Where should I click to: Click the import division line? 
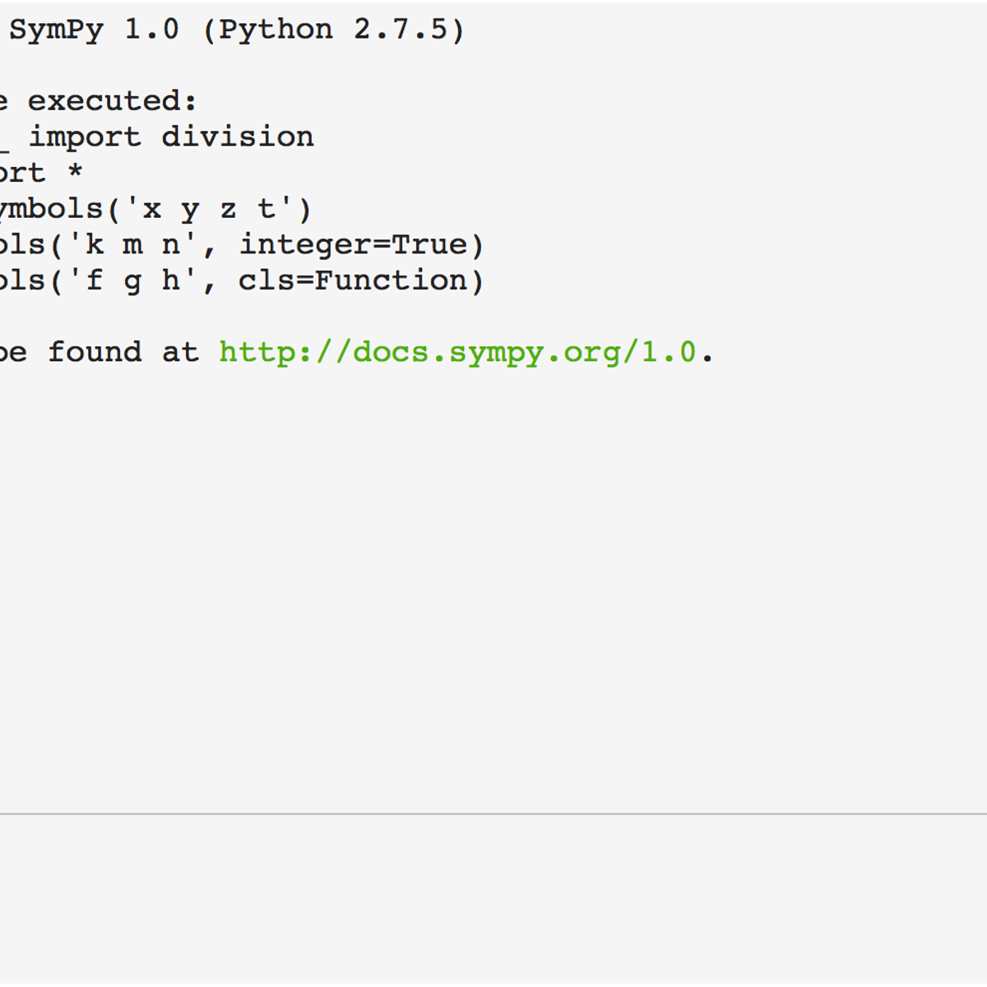click(x=171, y=137)
